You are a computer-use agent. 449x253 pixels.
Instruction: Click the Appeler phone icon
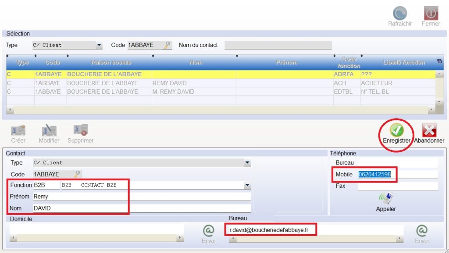point(385,199)
